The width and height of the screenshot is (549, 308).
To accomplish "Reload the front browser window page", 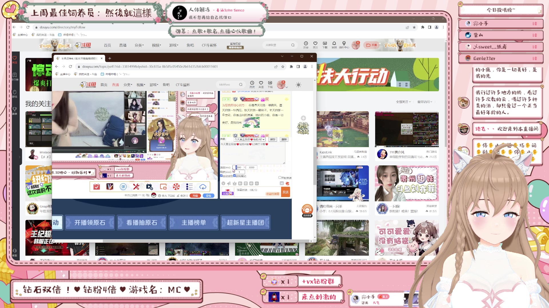I will [70, 66].
